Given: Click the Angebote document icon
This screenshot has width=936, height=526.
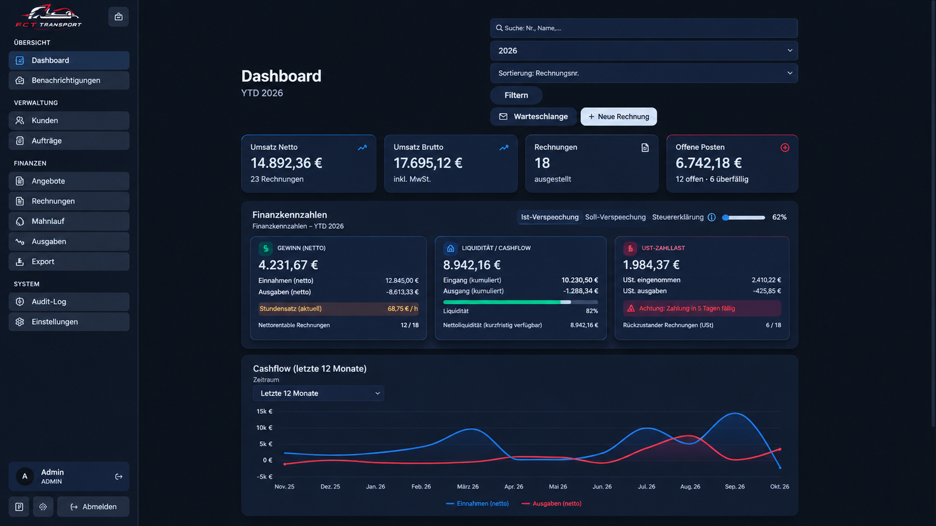Looking at the screenshot, I should [20, 181].
